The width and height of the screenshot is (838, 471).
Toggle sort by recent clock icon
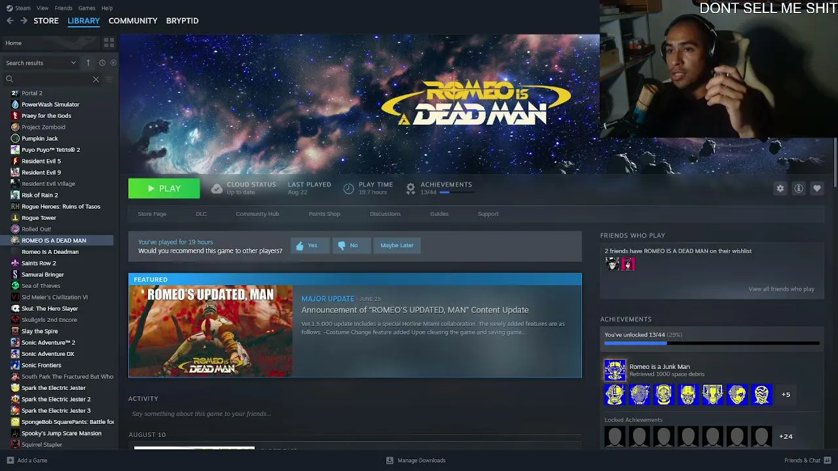coord(102,63)
